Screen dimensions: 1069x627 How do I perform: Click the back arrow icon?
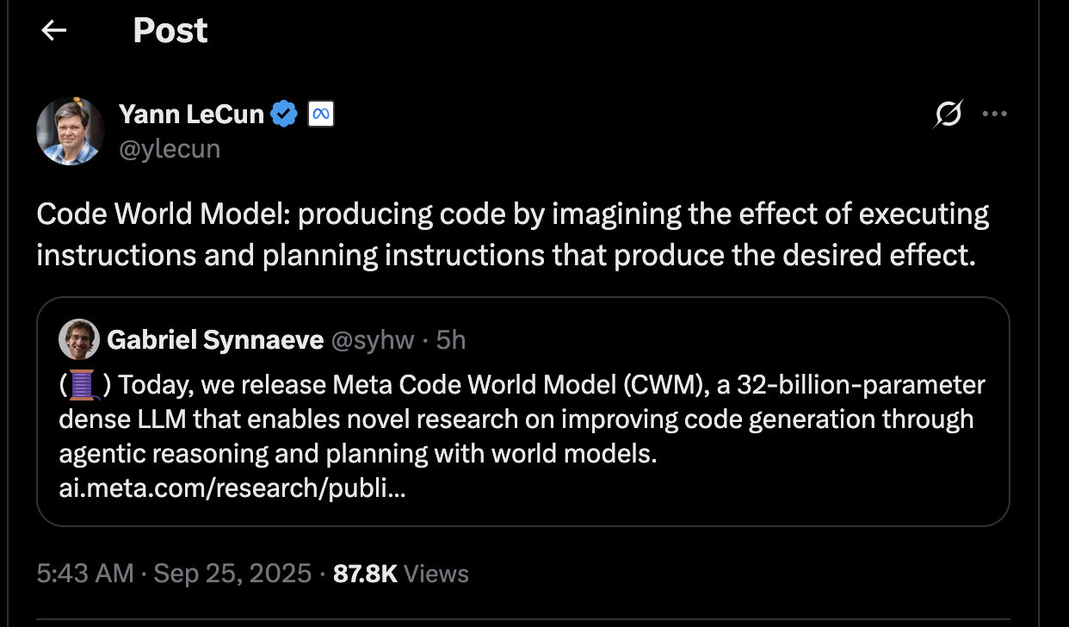pyautogui.click(x=54, y=31)
